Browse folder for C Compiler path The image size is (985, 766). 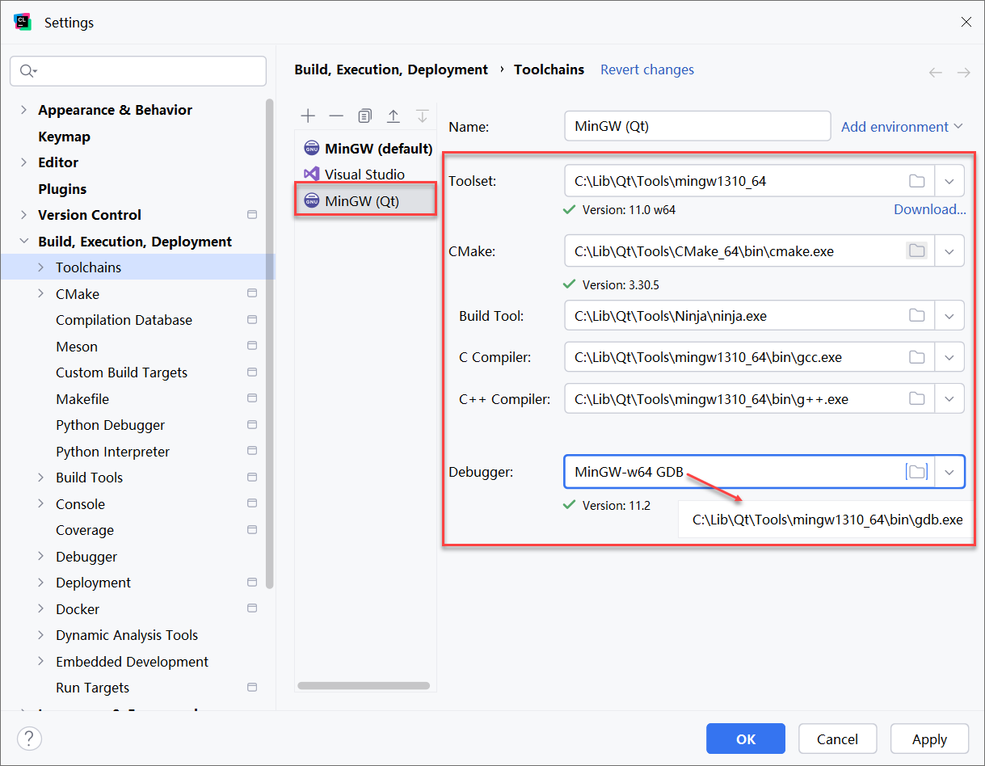(916, 357)
